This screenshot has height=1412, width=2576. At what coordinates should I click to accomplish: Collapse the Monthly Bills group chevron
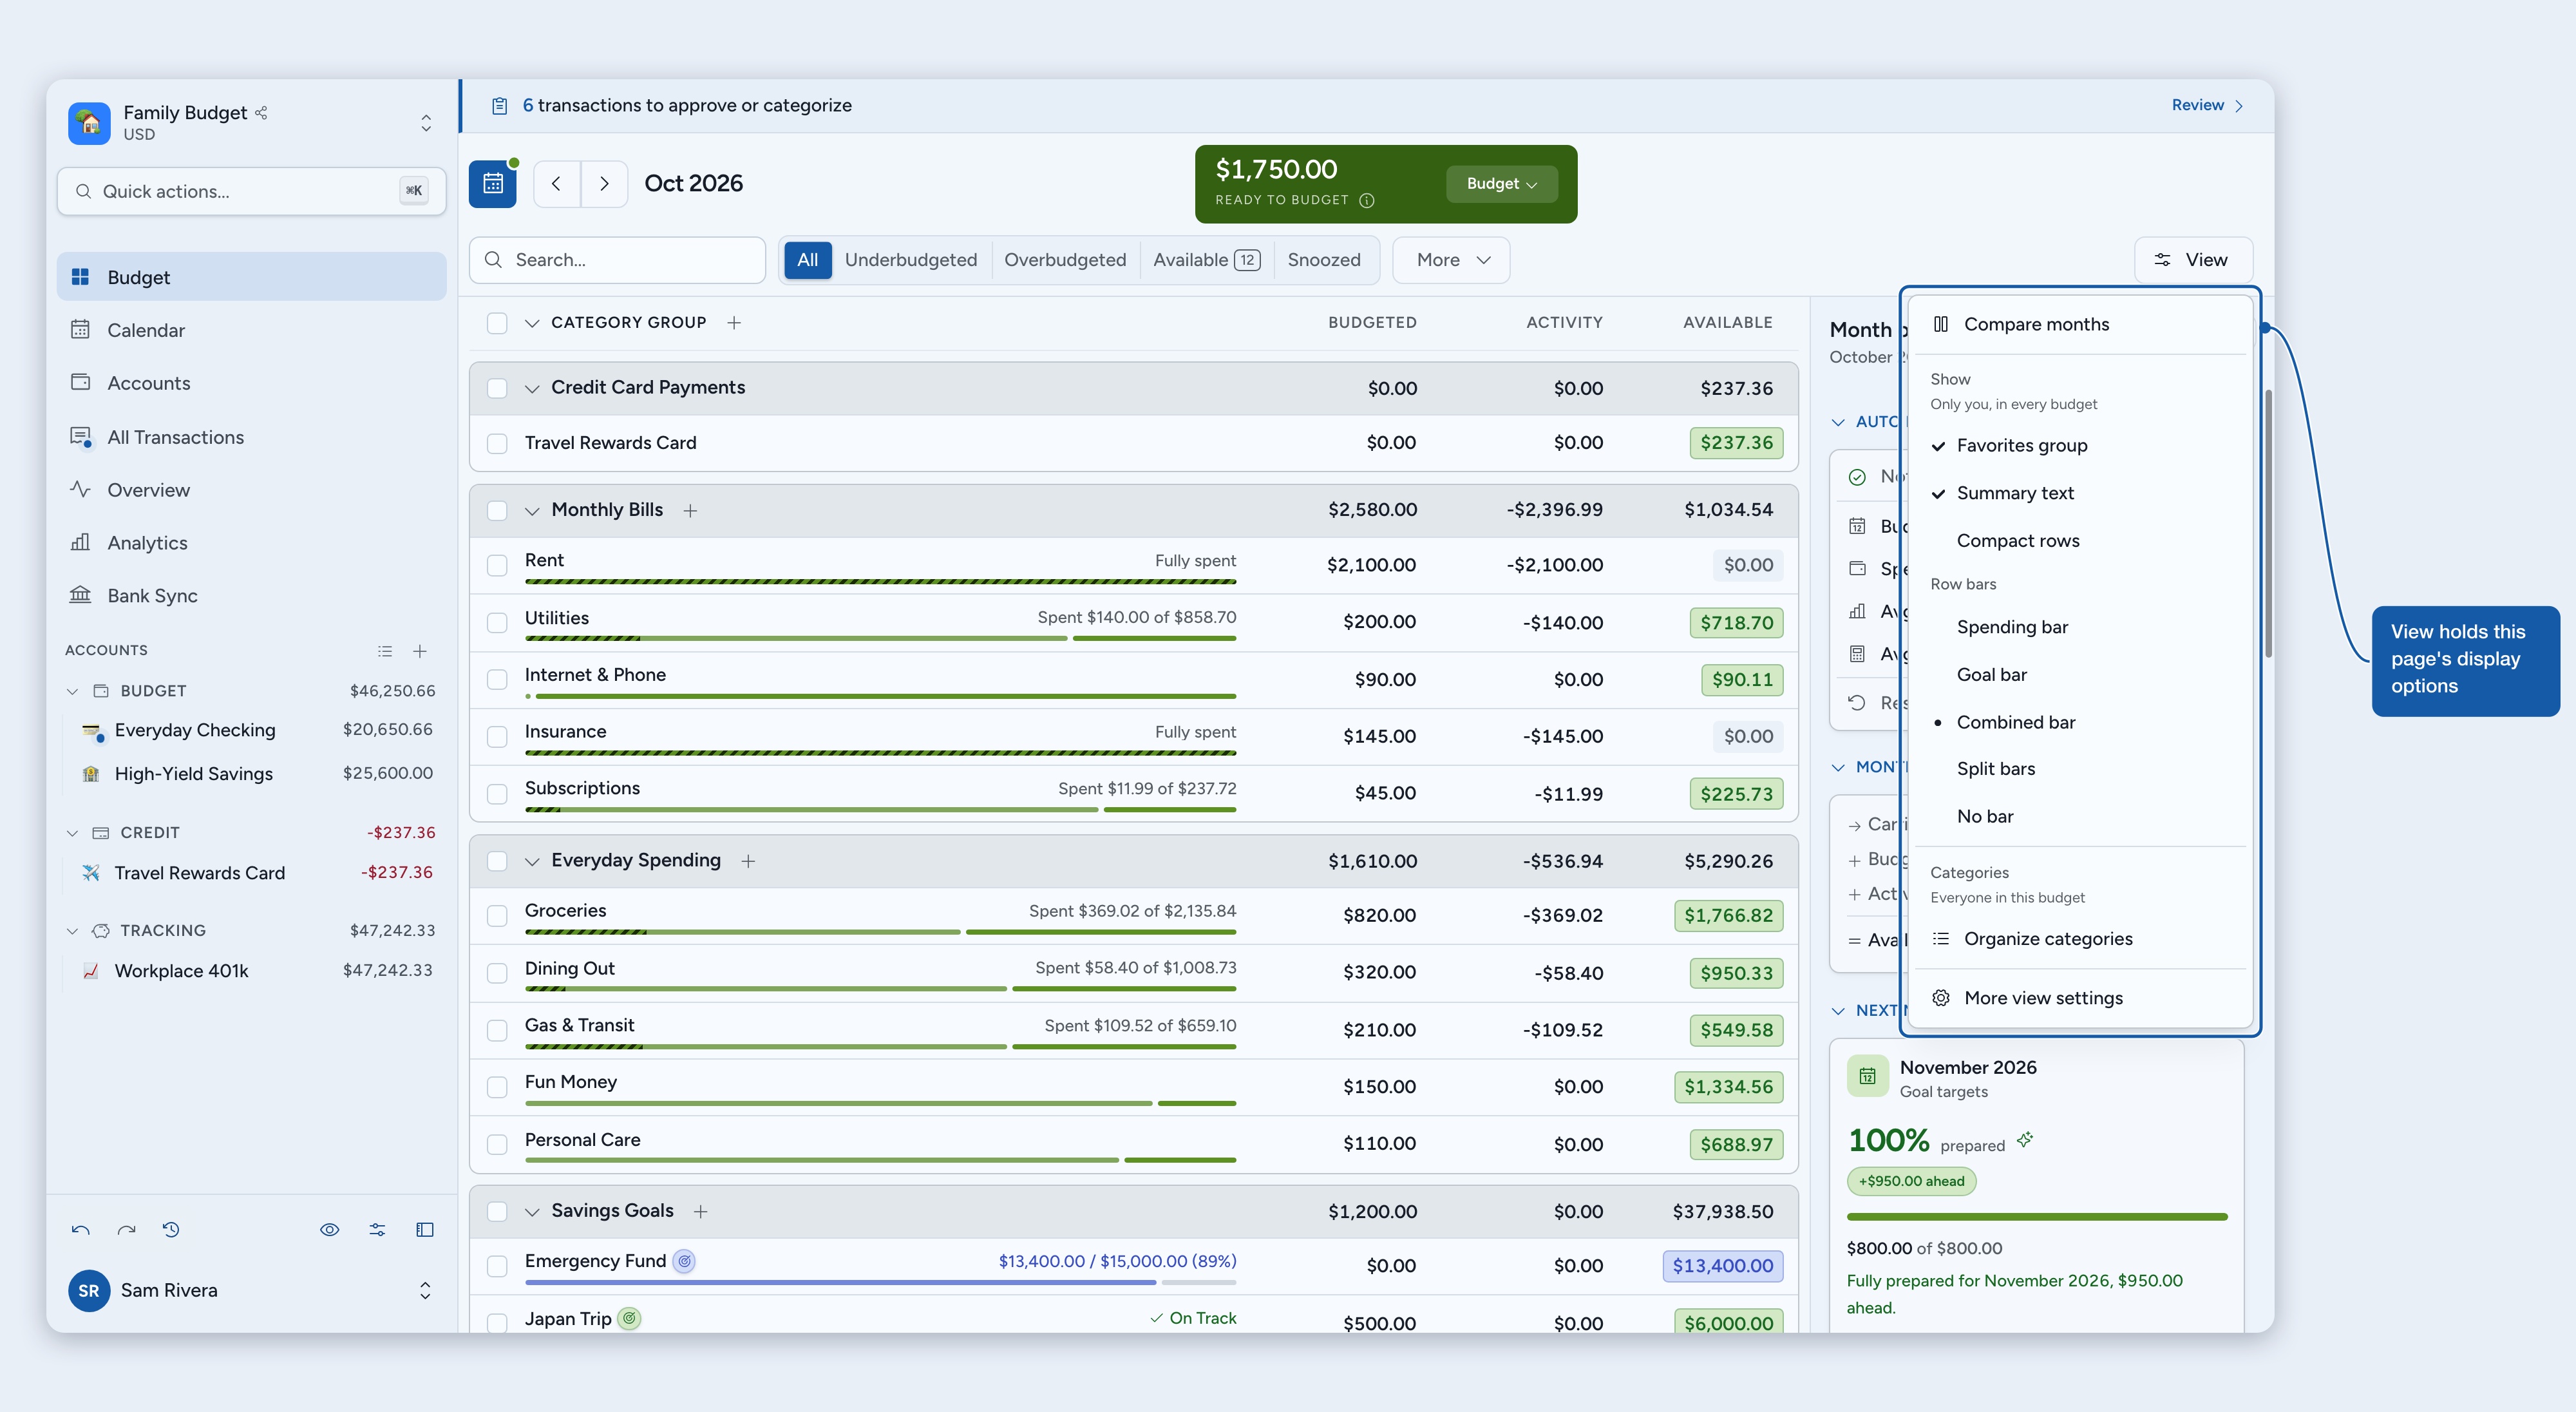[x=532, y=511]
